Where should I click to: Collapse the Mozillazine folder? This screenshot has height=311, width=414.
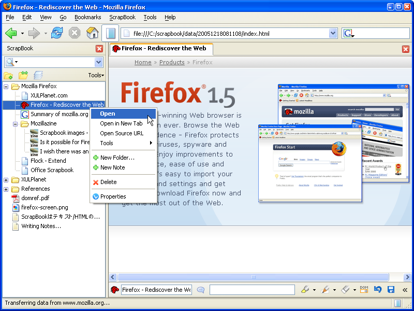click(16, 124)
